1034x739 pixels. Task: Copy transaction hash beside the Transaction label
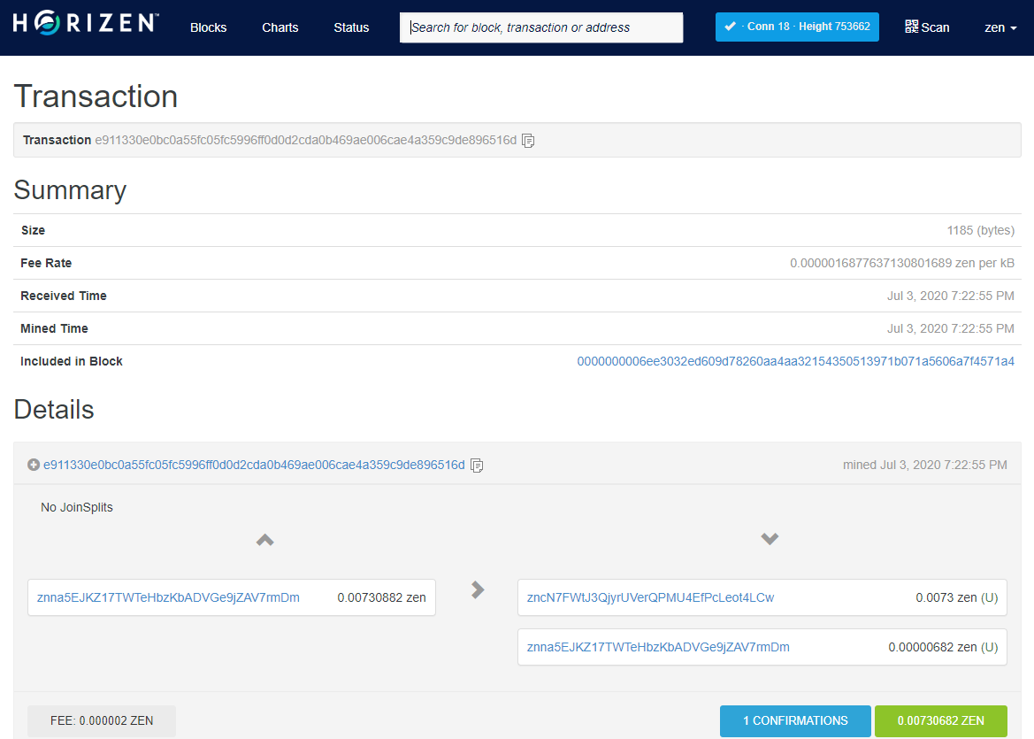528,141
